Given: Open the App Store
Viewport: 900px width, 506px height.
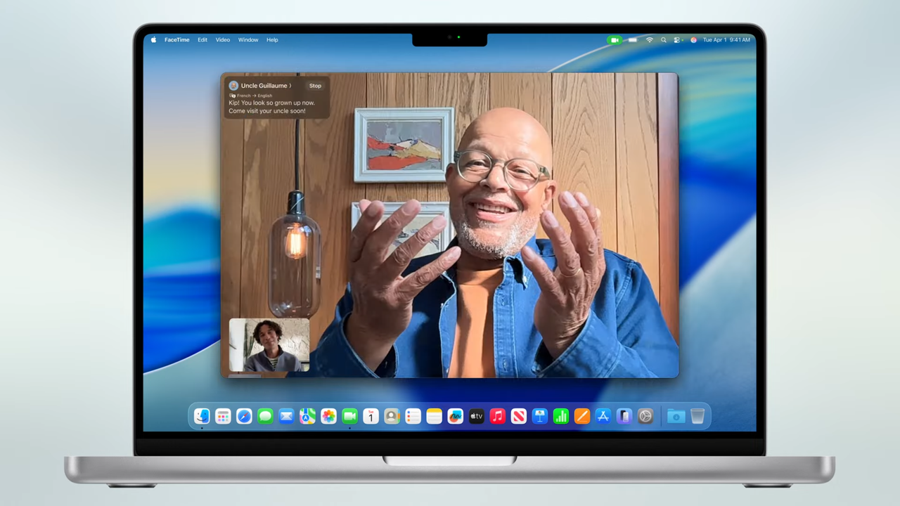Looking at the screenshot, I should pyautogui.click(x=603, y=416).
